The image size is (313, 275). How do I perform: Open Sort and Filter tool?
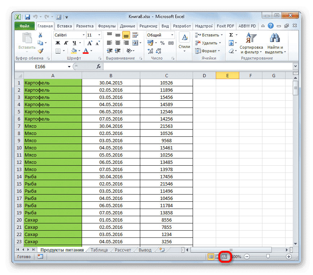pyautogui.click(x=251, y=43)
